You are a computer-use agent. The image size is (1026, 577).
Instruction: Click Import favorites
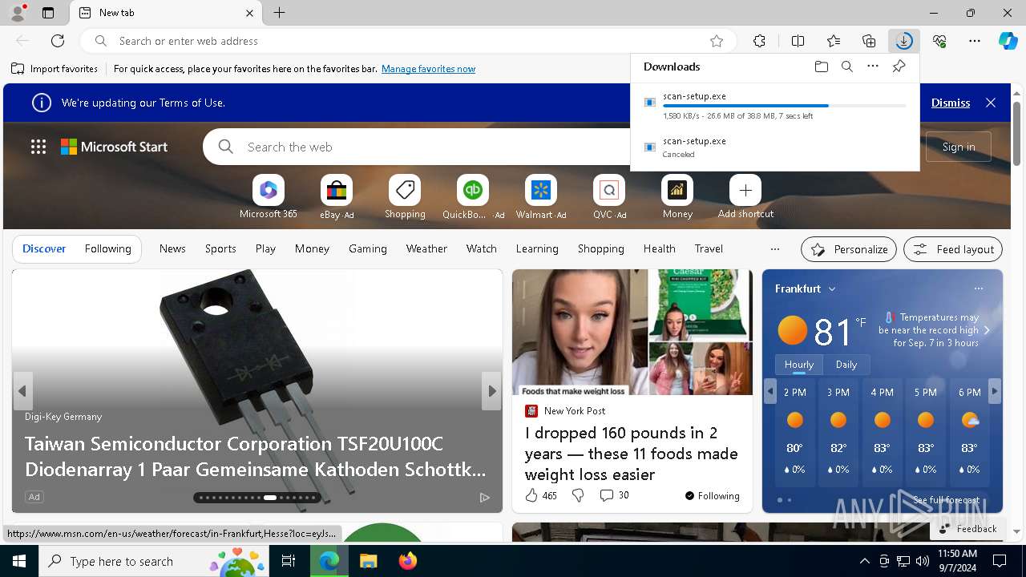coord(55,69)
